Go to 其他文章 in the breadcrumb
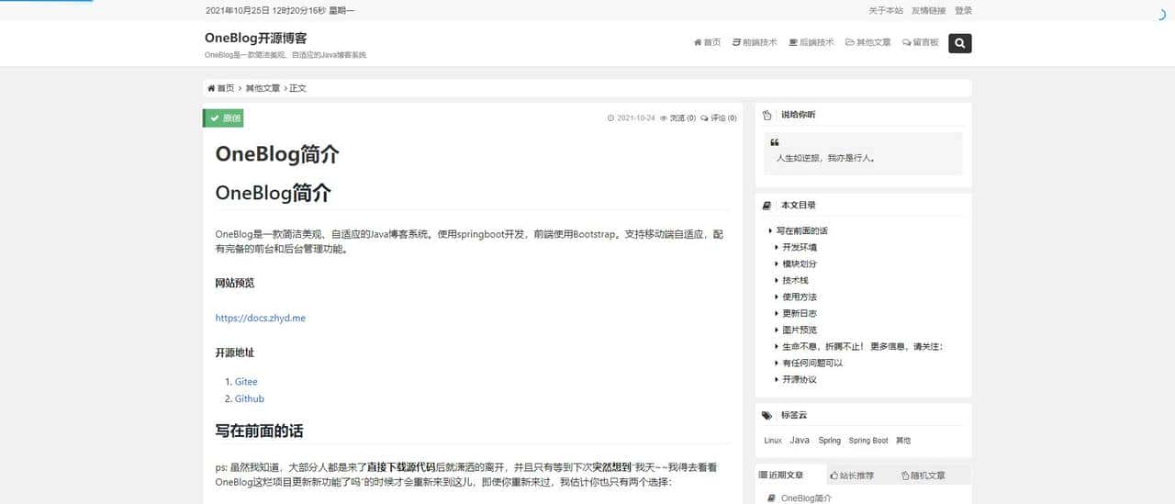1175x504 pixels. coord(263,88)
